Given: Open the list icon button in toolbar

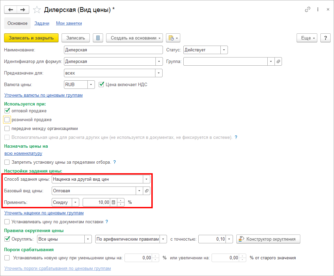Looking at the screenshot, I should 98,38.
